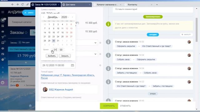The image size is (200, 112).
Task: Click Дела link on the order card
Action: pos(12,85)
